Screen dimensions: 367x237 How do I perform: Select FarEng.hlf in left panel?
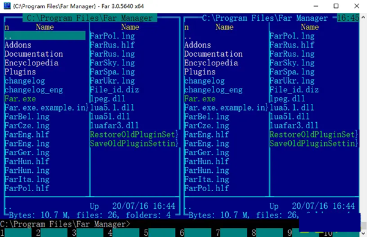tap(27, 134)
